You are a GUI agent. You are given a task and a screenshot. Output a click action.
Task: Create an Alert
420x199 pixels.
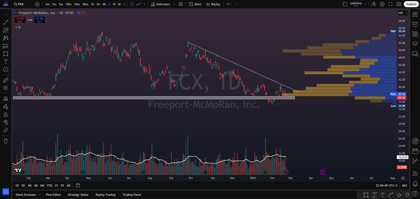(x=195, y=4)
